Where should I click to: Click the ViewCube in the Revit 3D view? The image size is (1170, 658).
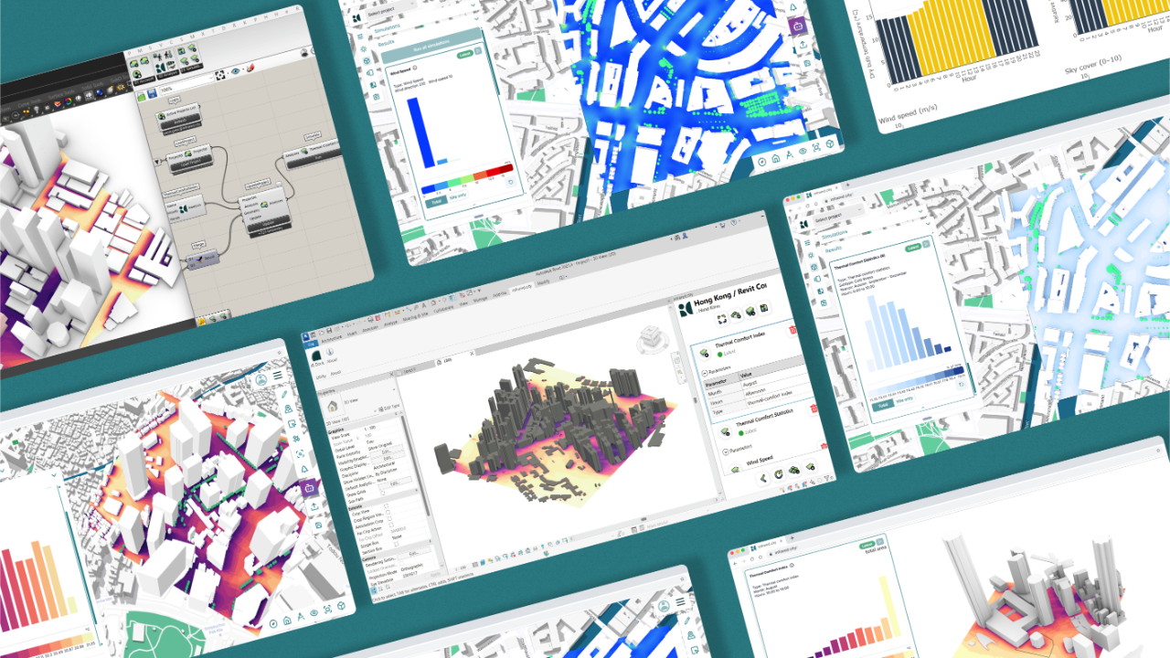652,338
